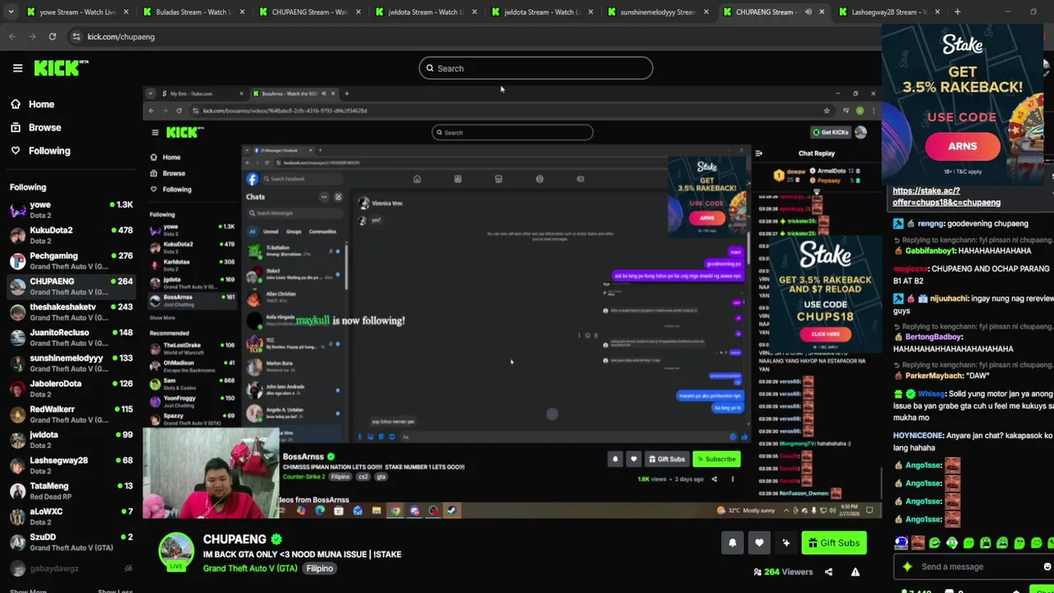Screen dimensions: 1054x593
Task: Open KukuDota2 channel in Following list
Action: 71,235
